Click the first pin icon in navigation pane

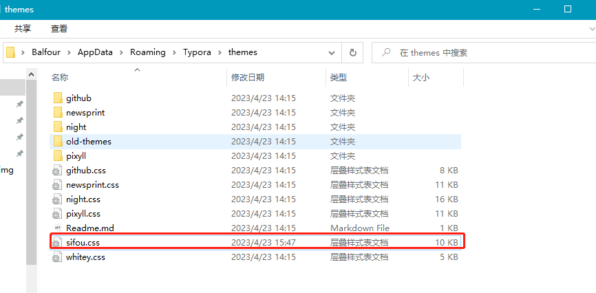20,104
